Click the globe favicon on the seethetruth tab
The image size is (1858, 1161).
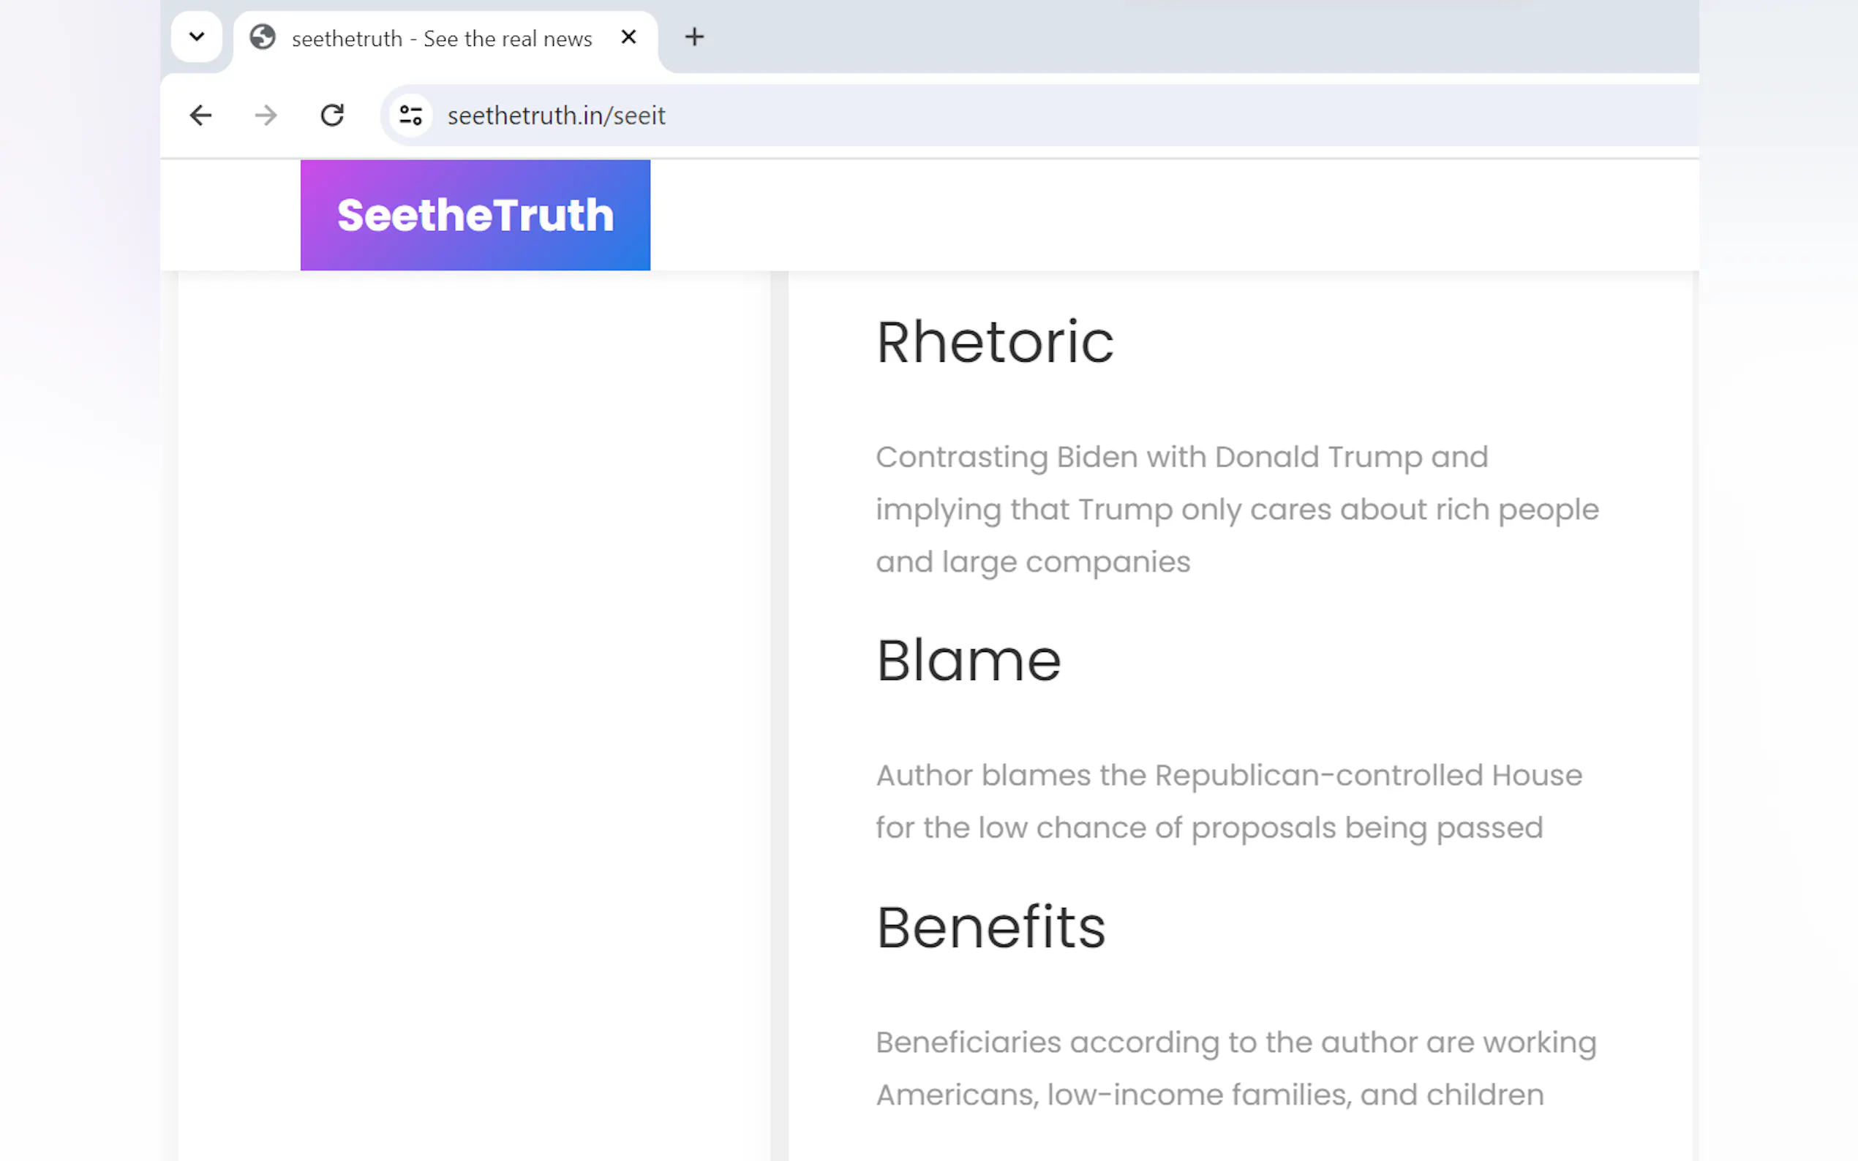click(263, 37)
